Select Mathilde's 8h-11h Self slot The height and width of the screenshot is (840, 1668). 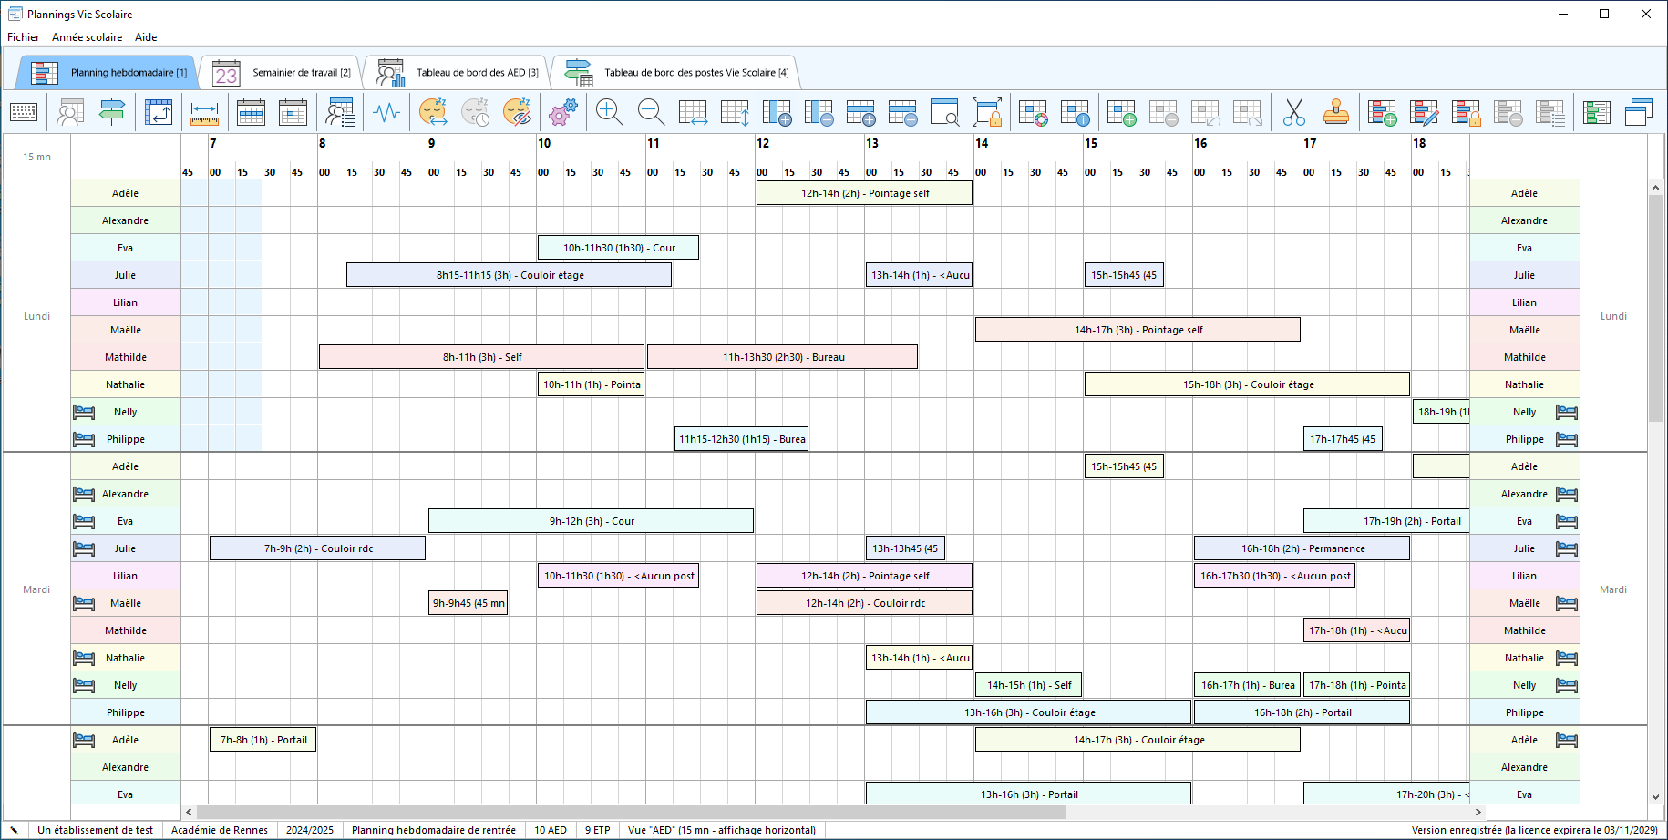tap(481, 357)
